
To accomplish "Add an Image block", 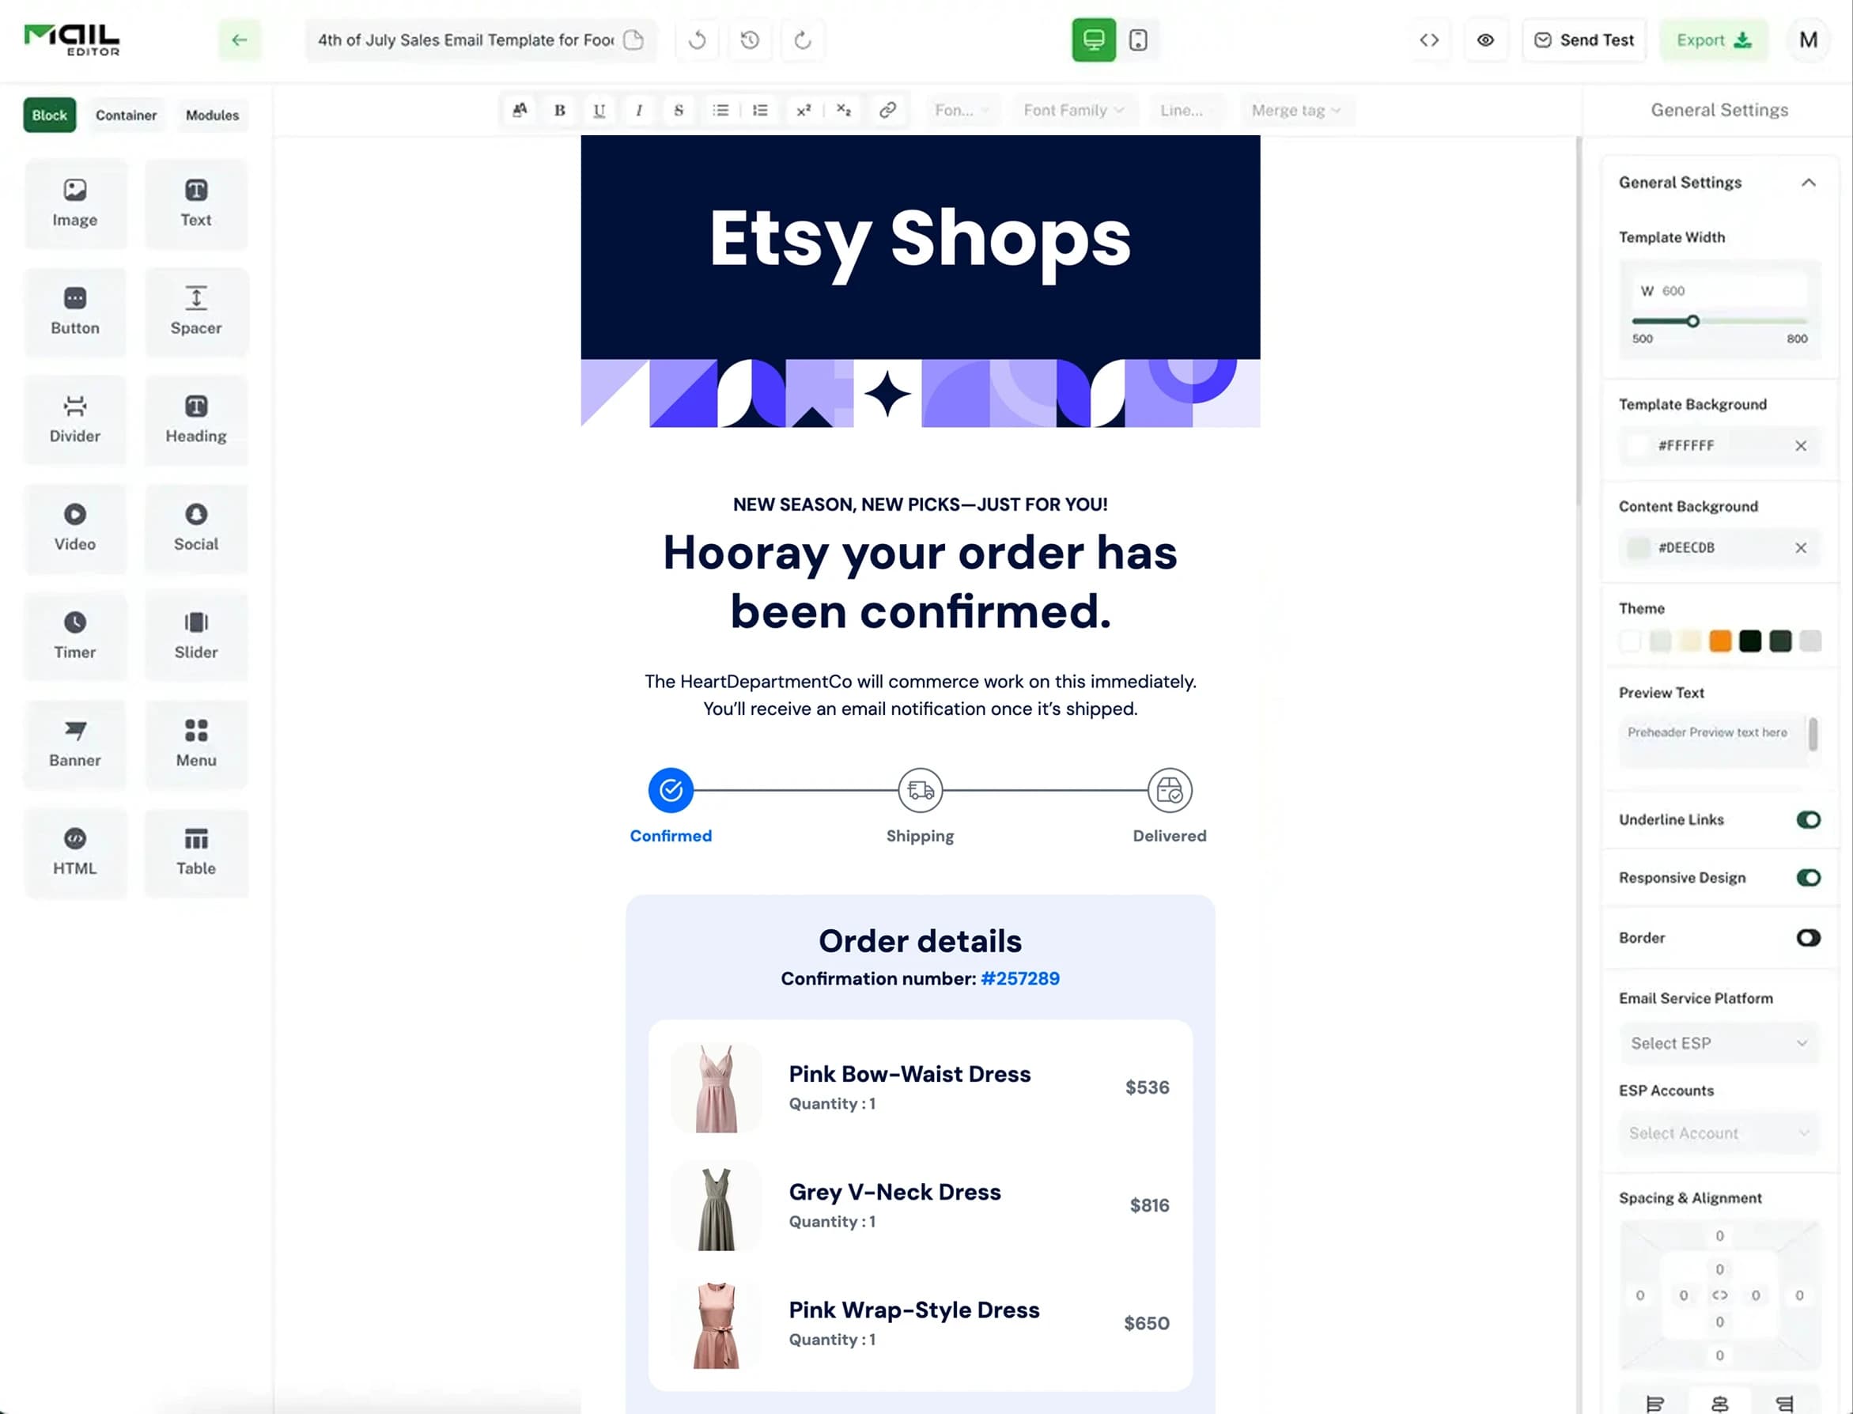I will tap(75, 204).
